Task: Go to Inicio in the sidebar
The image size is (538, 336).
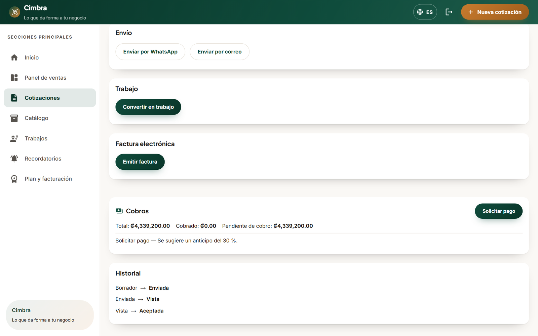Action: click(x=50, y=57)
